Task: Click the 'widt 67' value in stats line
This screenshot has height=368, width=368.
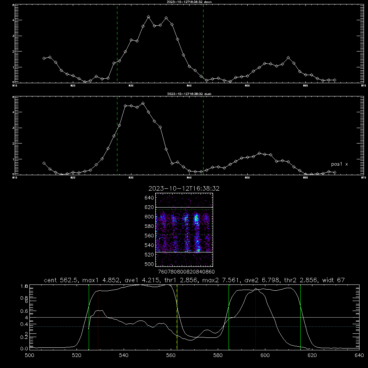Action: click(333, 280)
